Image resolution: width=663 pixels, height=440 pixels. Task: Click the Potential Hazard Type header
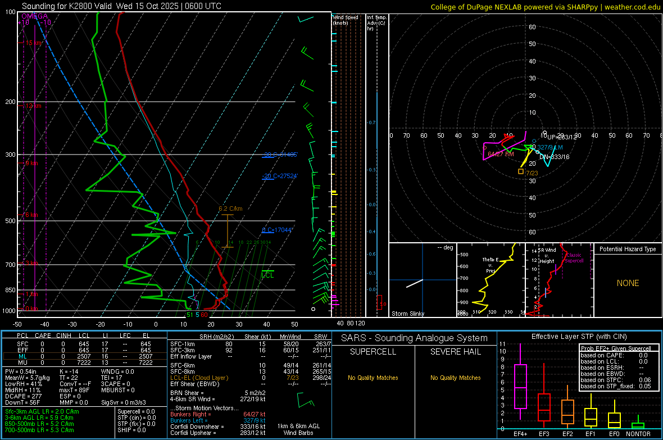coord(628,249)
